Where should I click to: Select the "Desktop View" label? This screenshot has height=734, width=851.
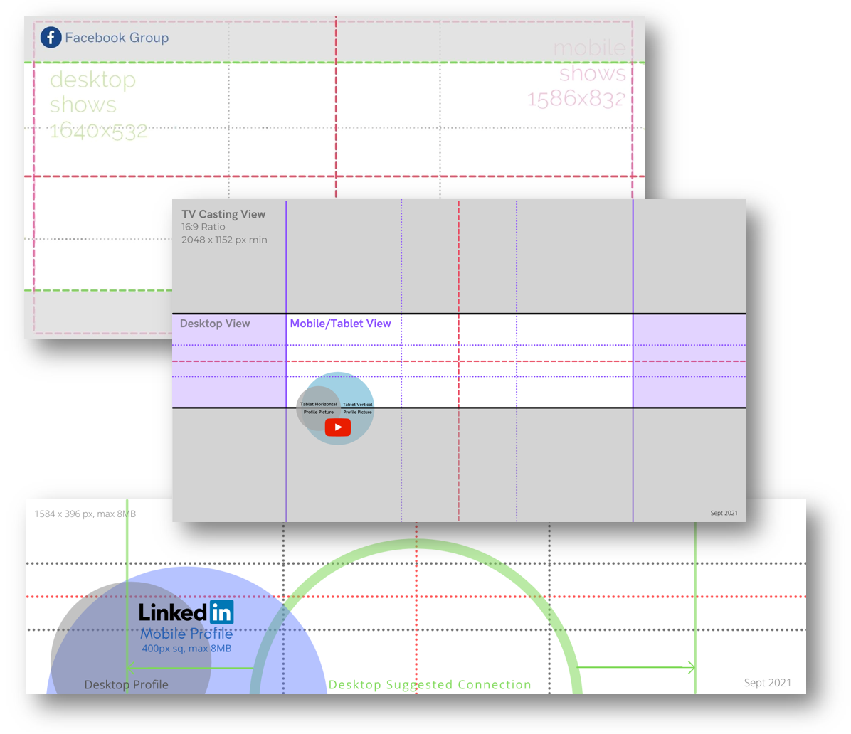pos(215,324)
